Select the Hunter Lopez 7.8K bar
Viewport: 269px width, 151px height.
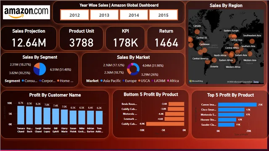click(47, 116)
